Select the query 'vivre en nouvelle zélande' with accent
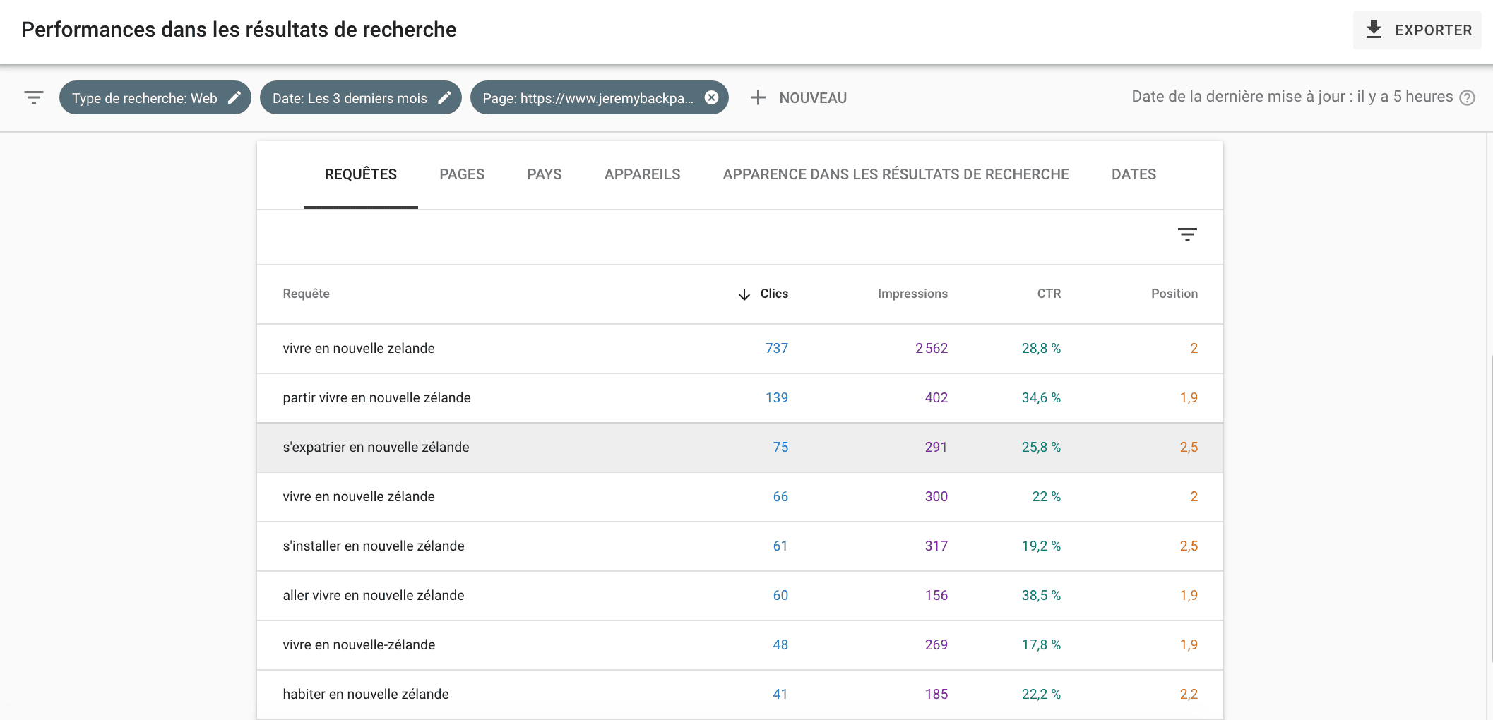Screen dimensions: 1493x720 tap(359, 496)
